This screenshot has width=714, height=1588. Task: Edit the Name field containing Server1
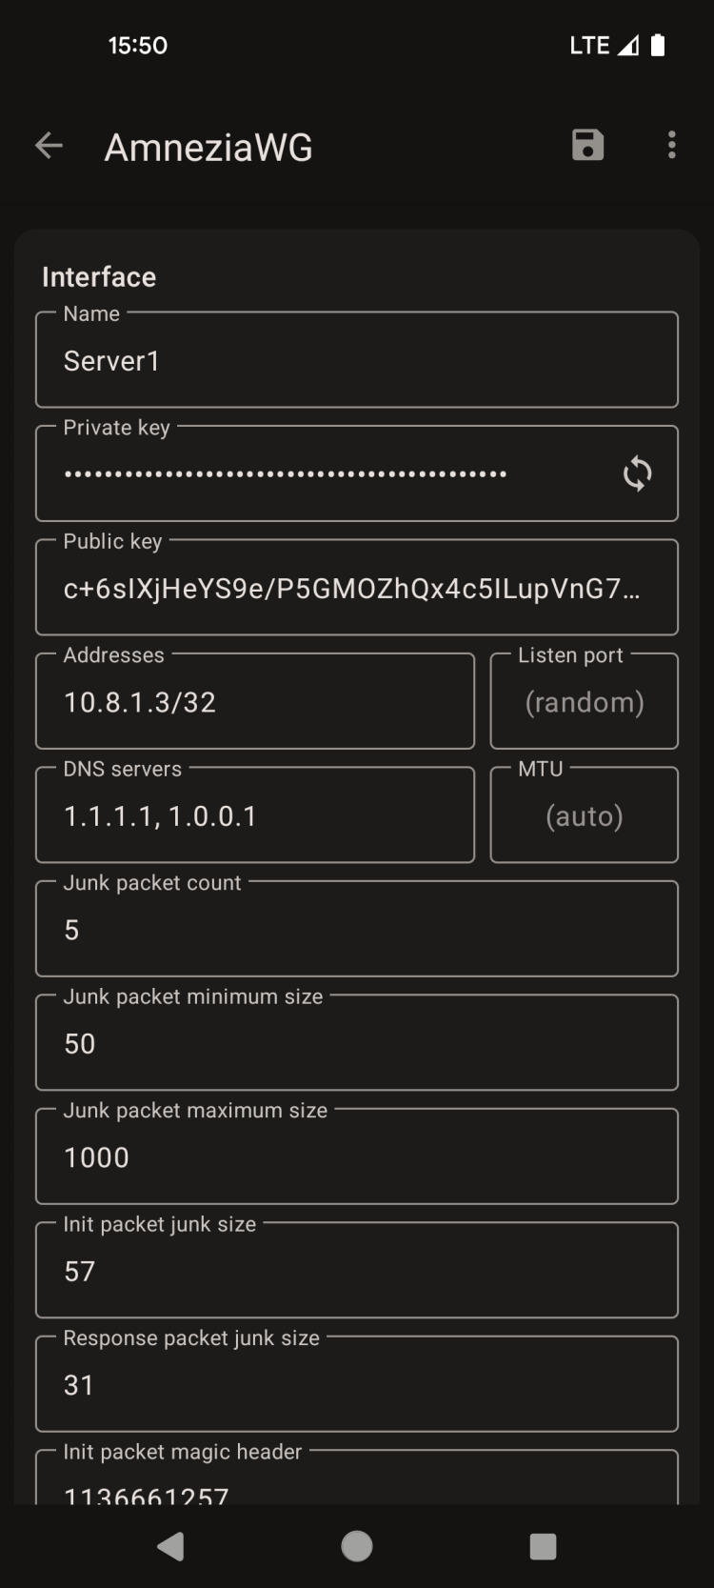[356, 361]
